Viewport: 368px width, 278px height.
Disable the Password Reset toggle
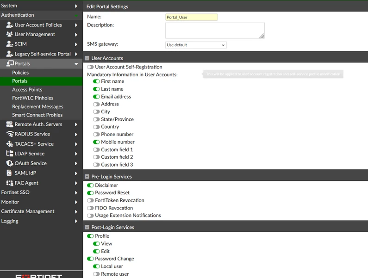pyautogui.click(x=90, y=193)
